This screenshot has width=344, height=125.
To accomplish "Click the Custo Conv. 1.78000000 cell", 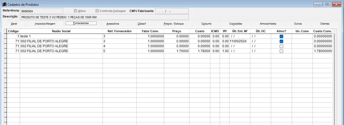I will (x=322, y=51).
